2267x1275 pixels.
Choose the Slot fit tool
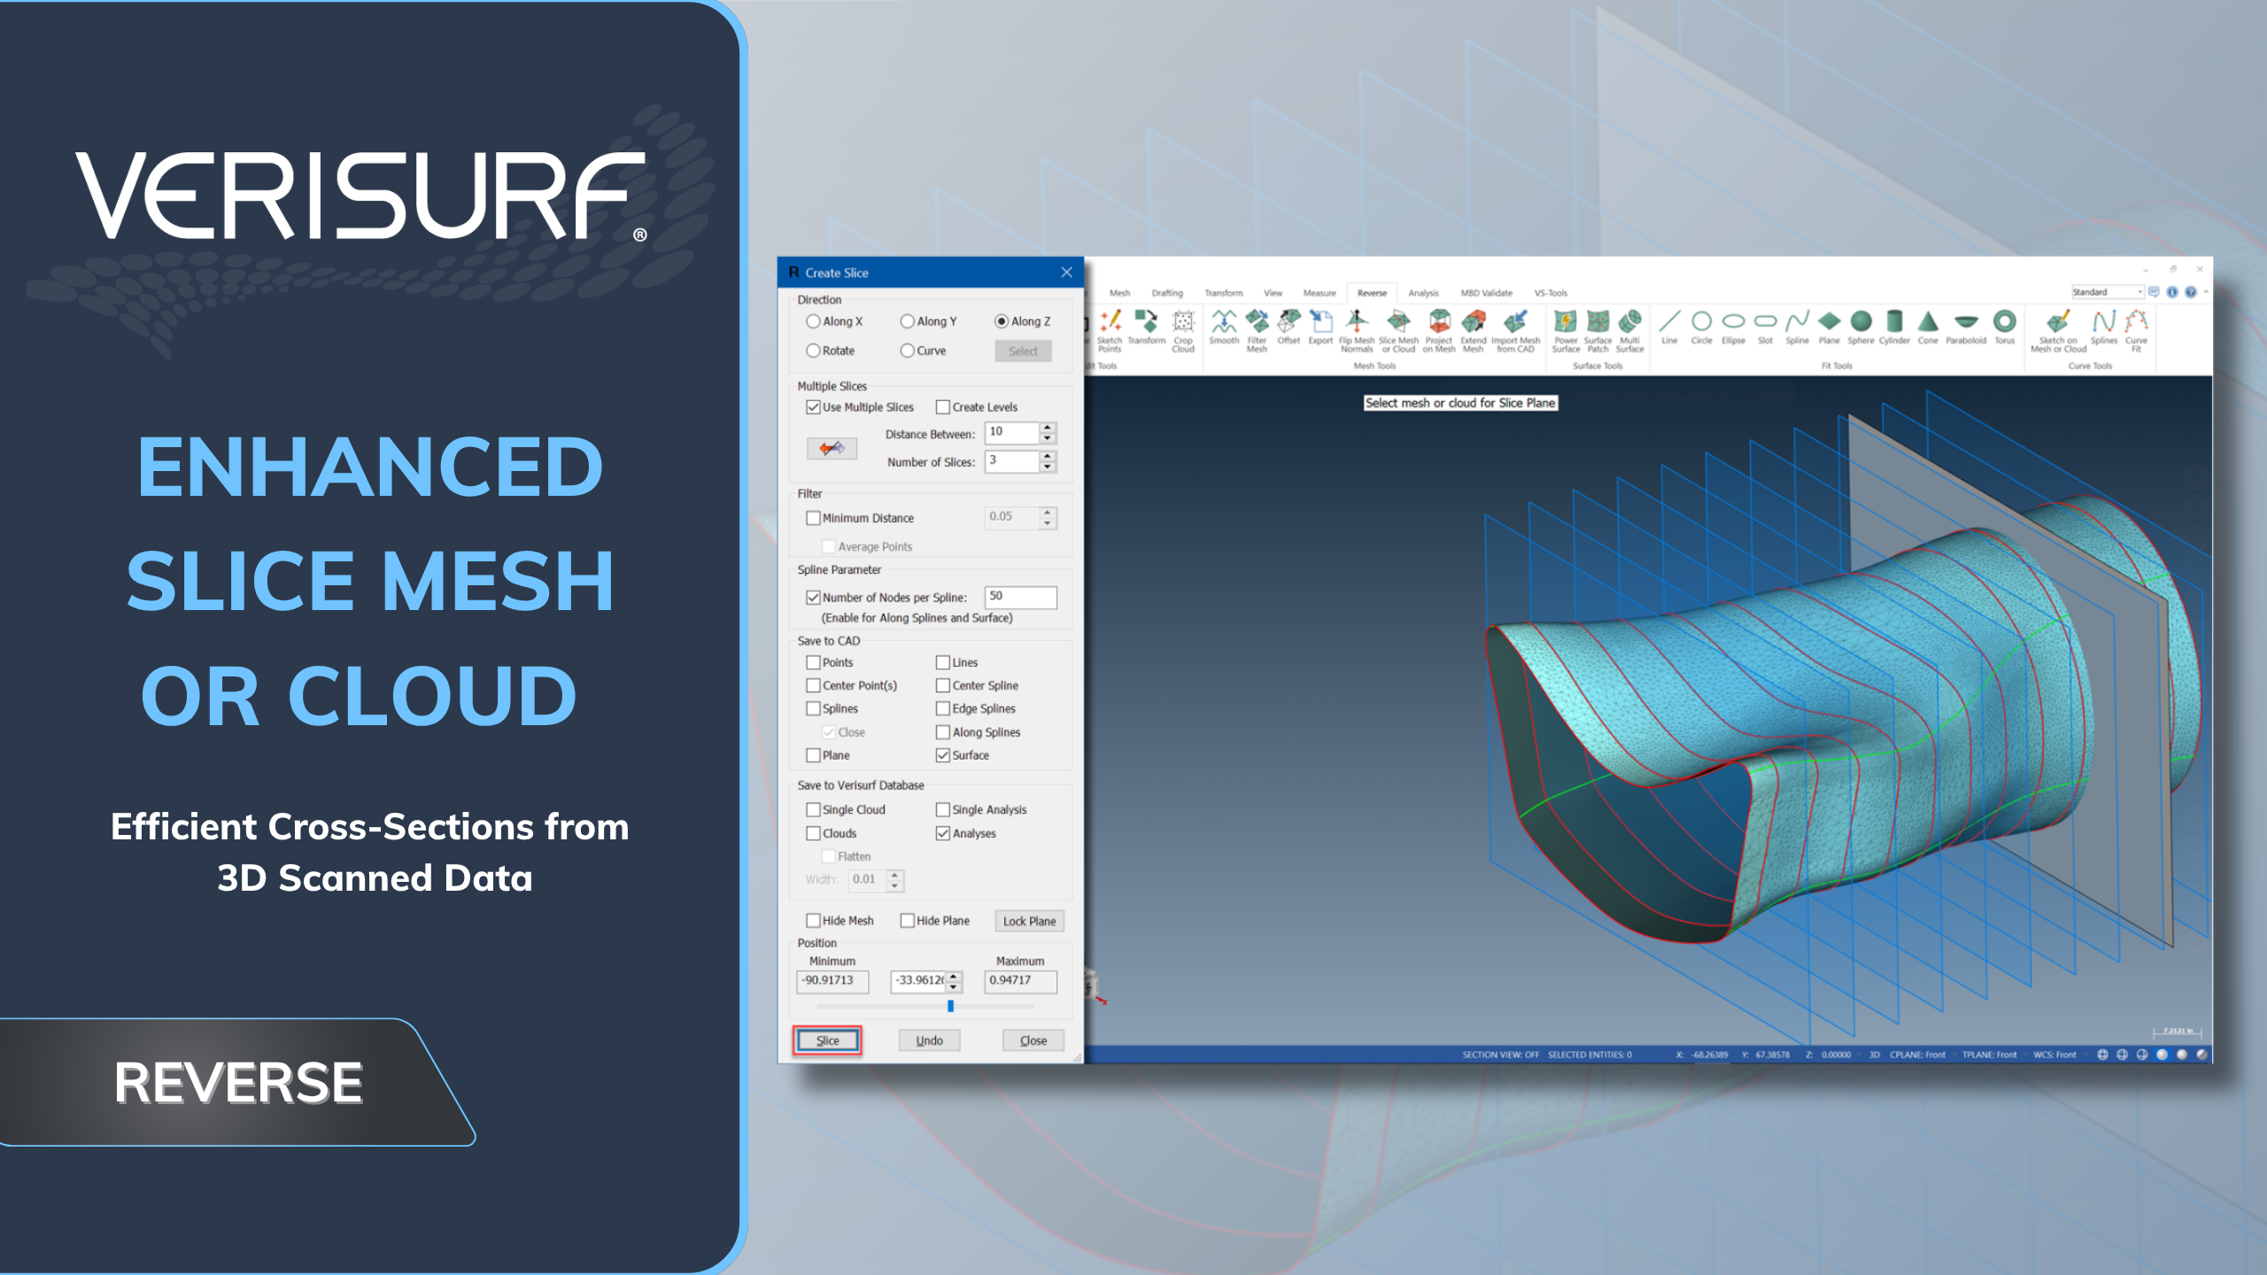coord(1765,327)
